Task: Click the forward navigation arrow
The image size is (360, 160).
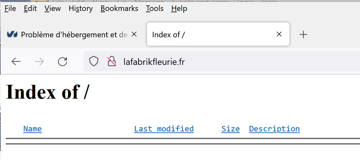Action: coord(39,61)
